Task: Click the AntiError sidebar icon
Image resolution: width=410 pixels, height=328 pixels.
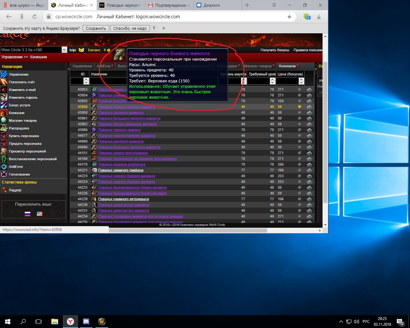Action: [x=4, y=167]
